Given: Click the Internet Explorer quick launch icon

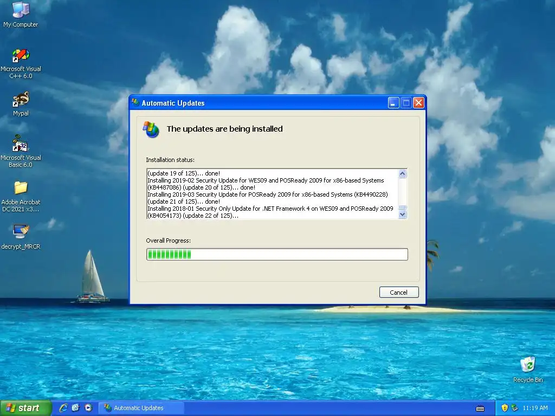Looking at the screenshot, I should coord(63,408).
